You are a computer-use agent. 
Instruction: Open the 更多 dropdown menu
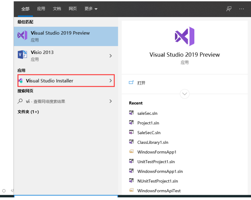(91, 9)
